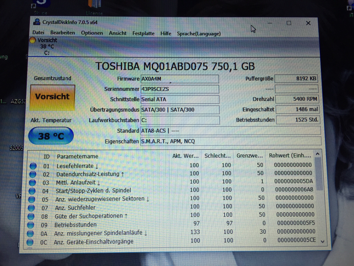Maximize the CrystalDiskInfo window
354x266 pixels.
point(289,23)
